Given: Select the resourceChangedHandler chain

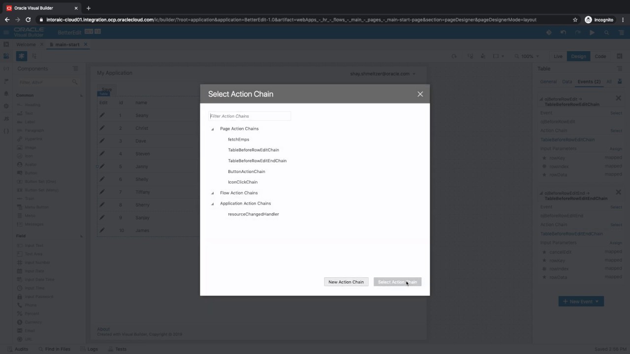Looking at the screenshot, I should pyautogui.click(x=253, y=214).
